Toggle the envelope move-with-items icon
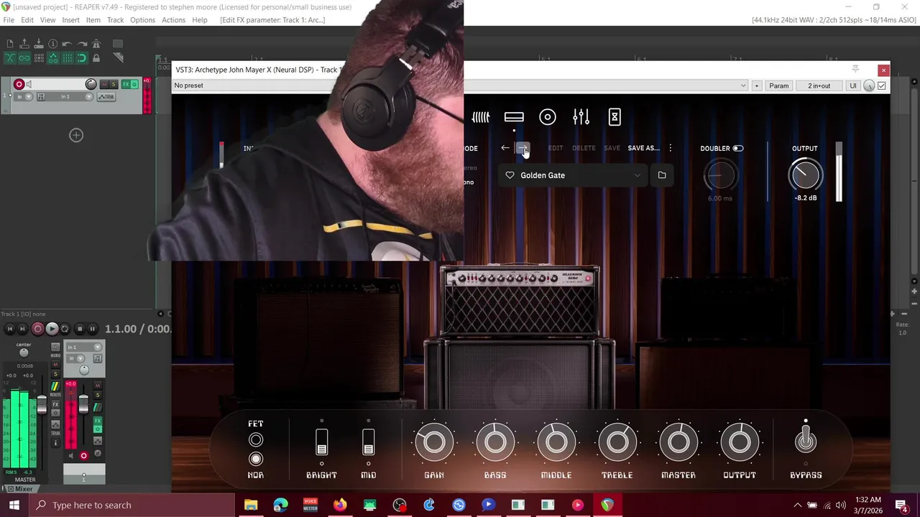This screenshot has height=517, width=920. [53, 58]
